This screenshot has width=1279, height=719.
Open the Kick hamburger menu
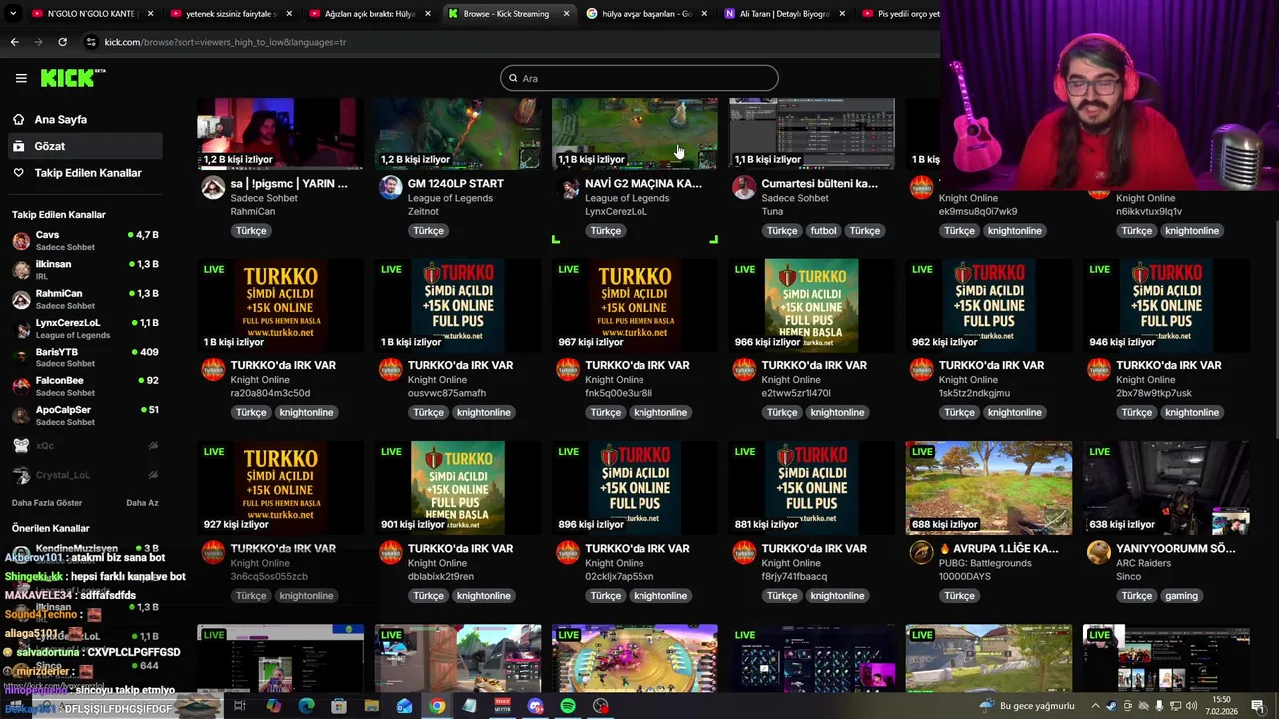coord(21,78)
